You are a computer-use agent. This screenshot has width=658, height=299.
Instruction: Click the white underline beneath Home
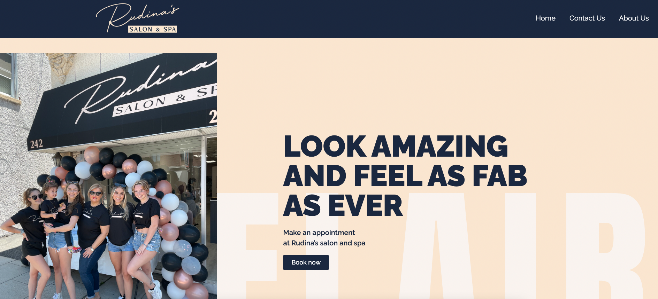(x=545, y=26)
